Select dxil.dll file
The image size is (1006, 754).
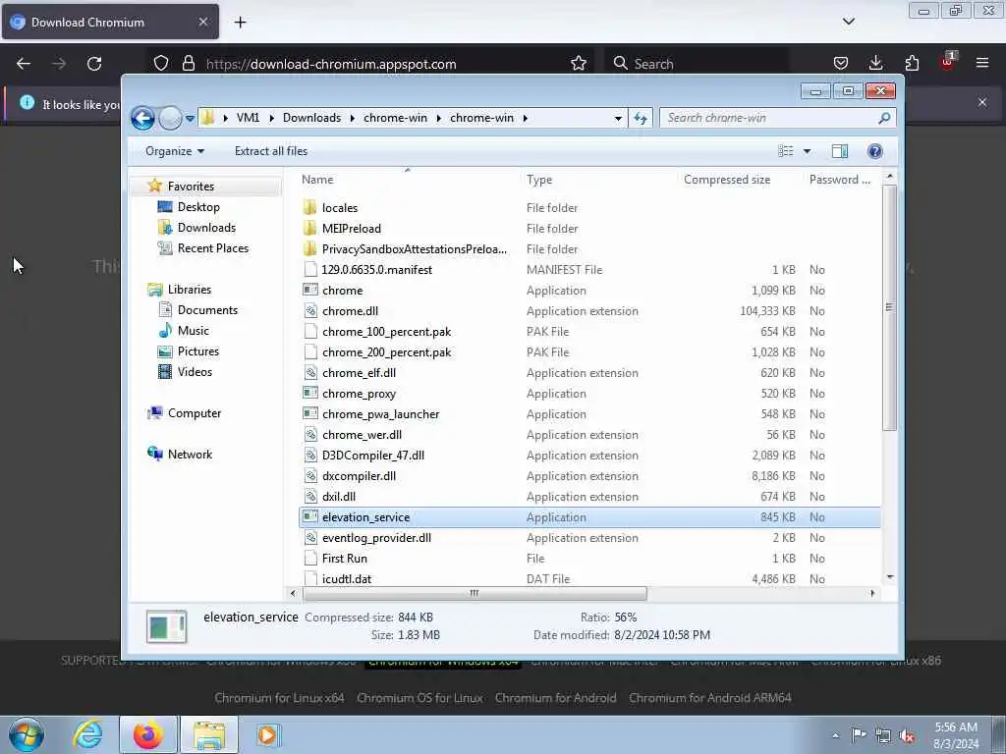click(339, 497)
